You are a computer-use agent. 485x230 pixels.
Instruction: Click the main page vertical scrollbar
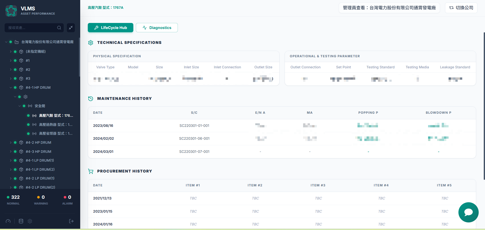coord(484,106)
